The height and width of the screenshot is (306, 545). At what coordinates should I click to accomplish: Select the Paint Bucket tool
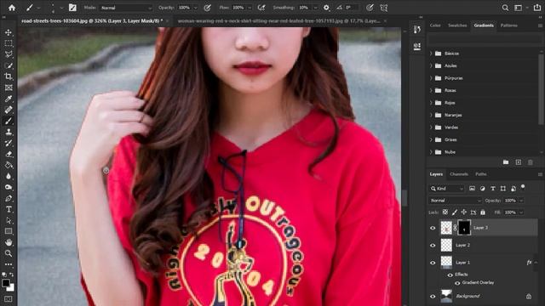tap(9, 165)
